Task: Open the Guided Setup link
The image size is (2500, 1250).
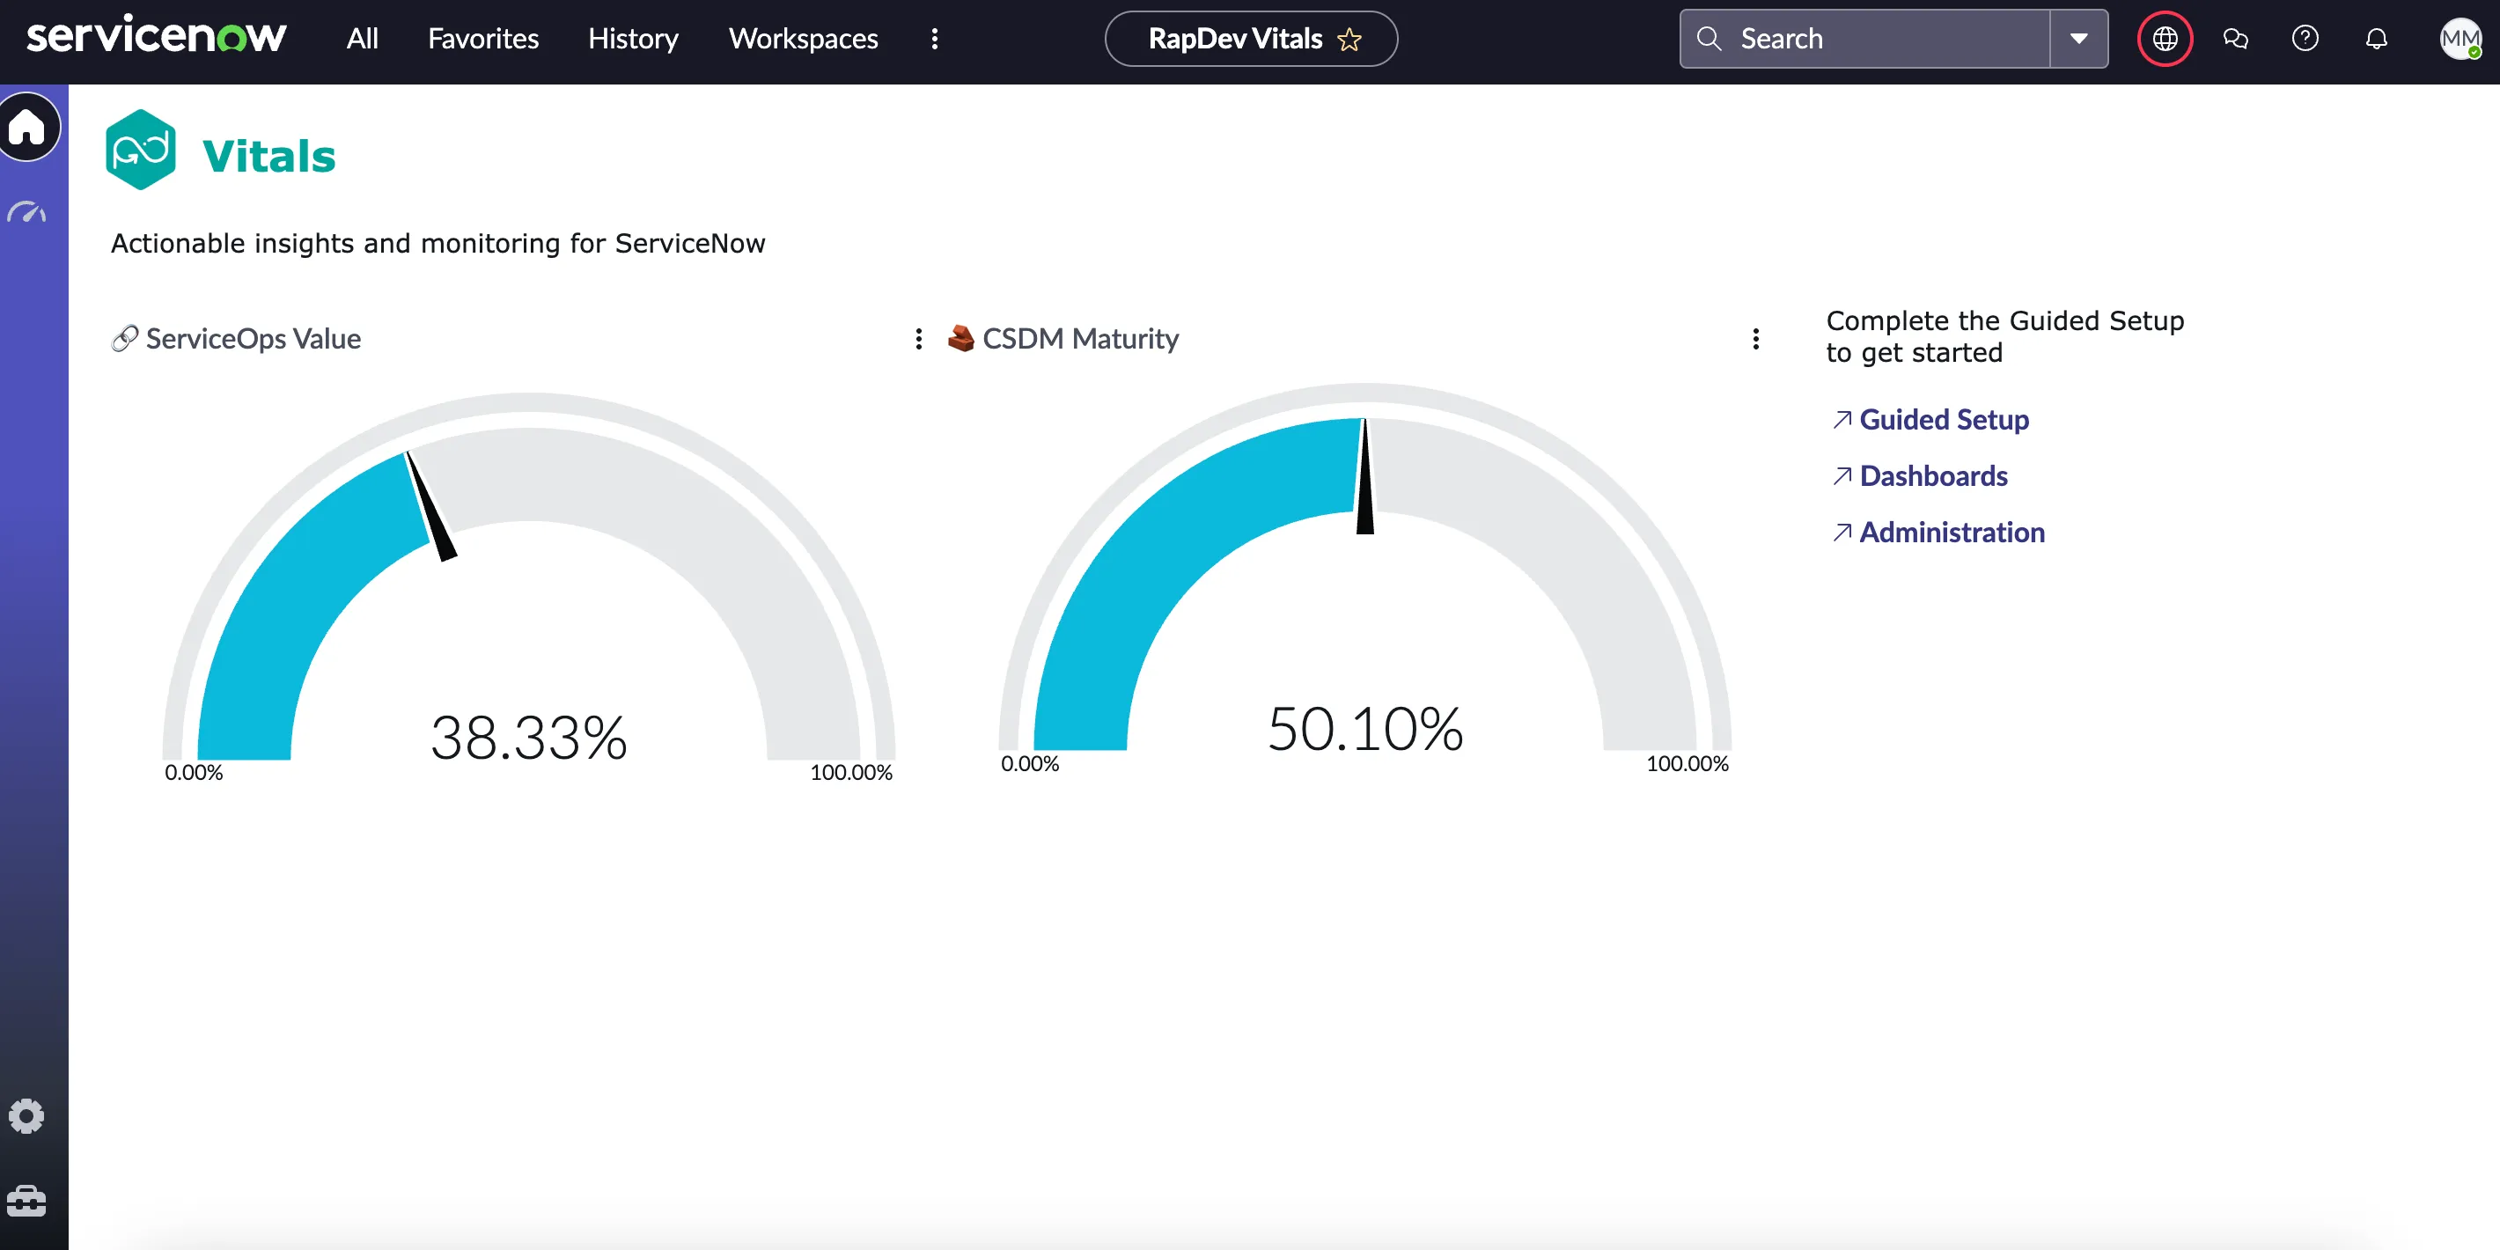Action: [x=1944, y=419]
